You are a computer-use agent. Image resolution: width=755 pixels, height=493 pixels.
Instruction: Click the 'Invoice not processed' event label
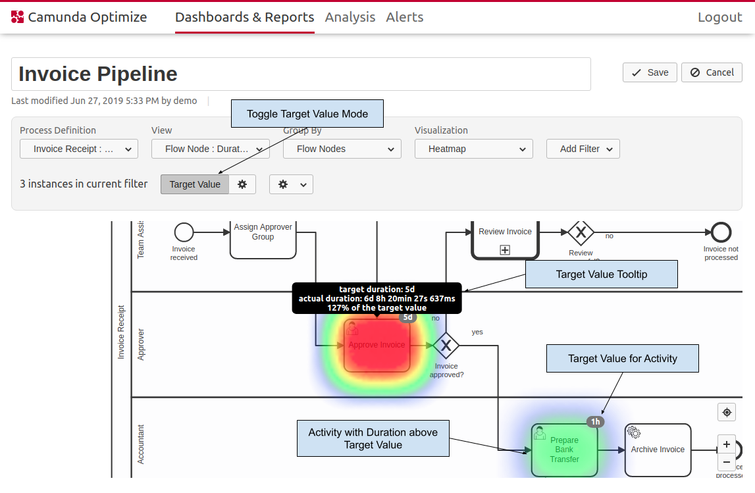(721, 253)
